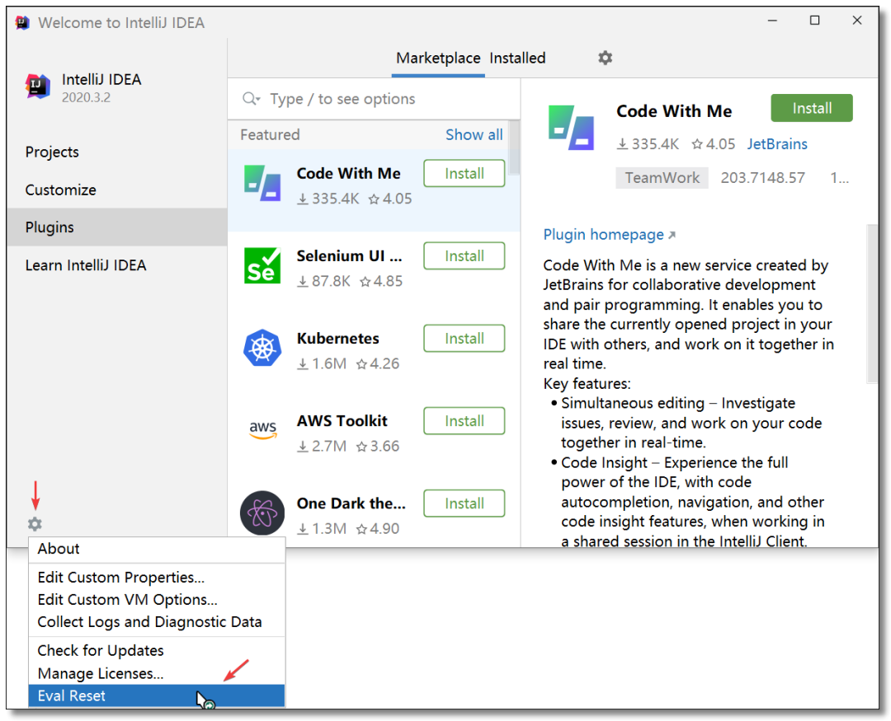The image size is (891, 721).
Task: Open the bottom-left options gear menu
Action: click(35, 524)
